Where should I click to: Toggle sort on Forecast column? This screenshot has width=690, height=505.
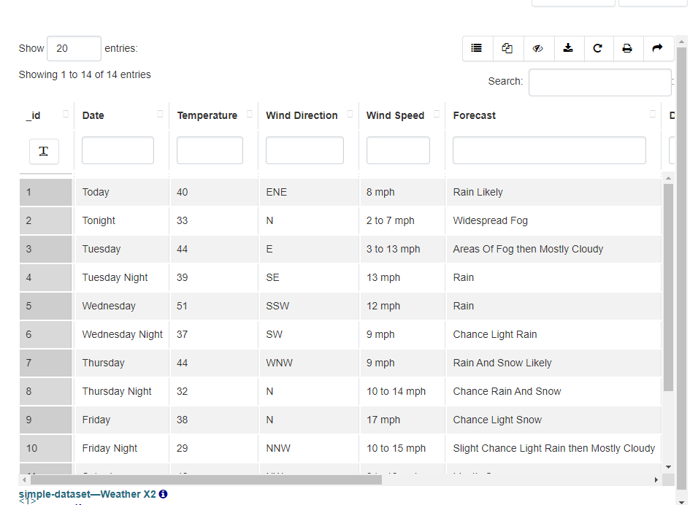(x=653, y=114)
